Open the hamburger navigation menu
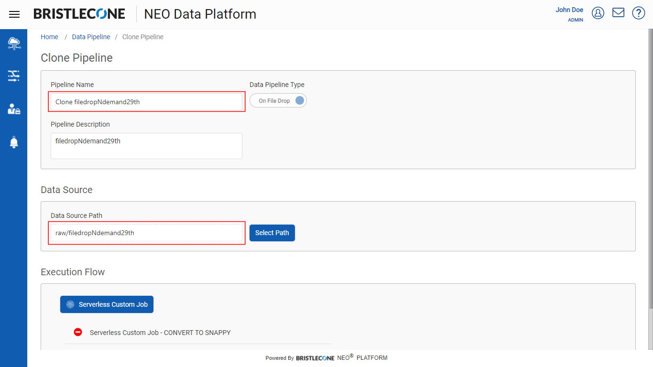This screenshot has height=367, width=653. pos(14,14)
